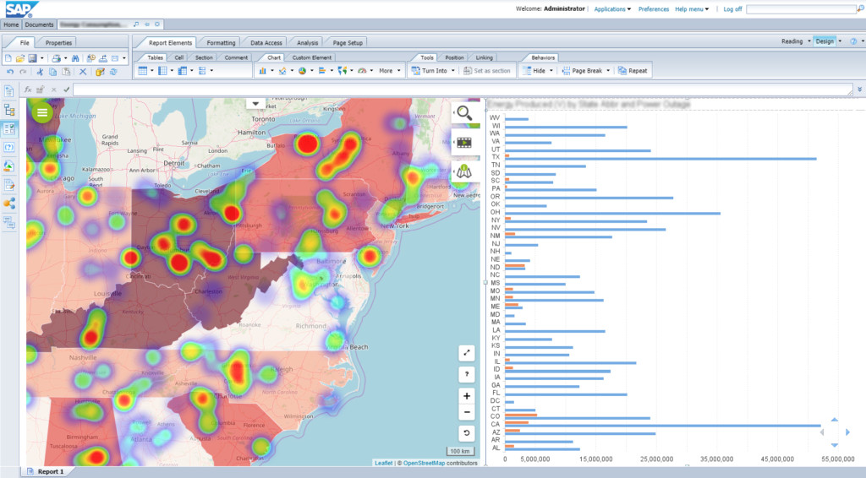This screenshot has height=478, width=866.
Task: Refresh the document data
Action: (113, 72)
